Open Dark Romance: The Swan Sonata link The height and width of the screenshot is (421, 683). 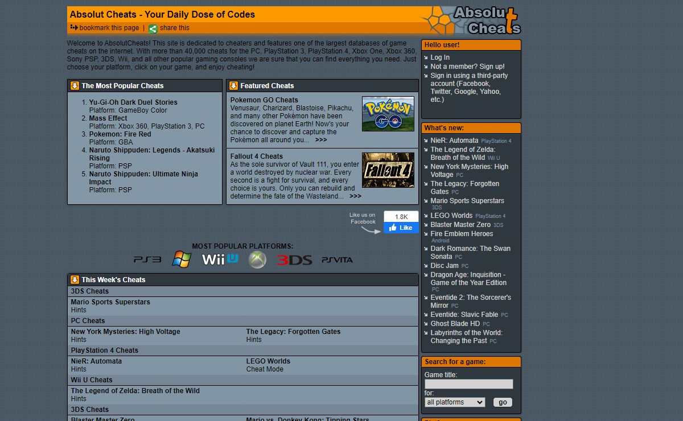(471, 253)
